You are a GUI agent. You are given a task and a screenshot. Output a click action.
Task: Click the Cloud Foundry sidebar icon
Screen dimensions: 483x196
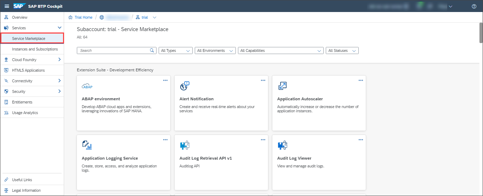click(x=6, y=60)
